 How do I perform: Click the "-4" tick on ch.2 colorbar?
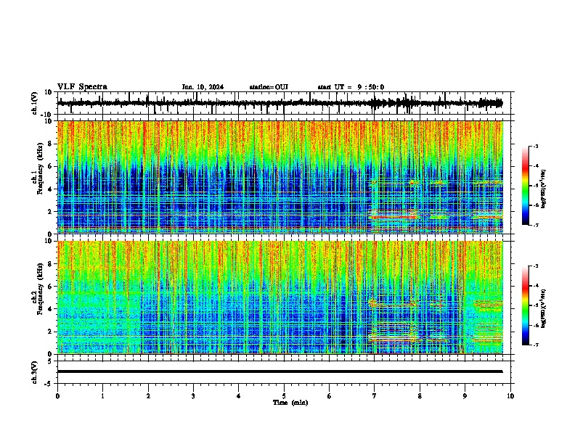535,286
